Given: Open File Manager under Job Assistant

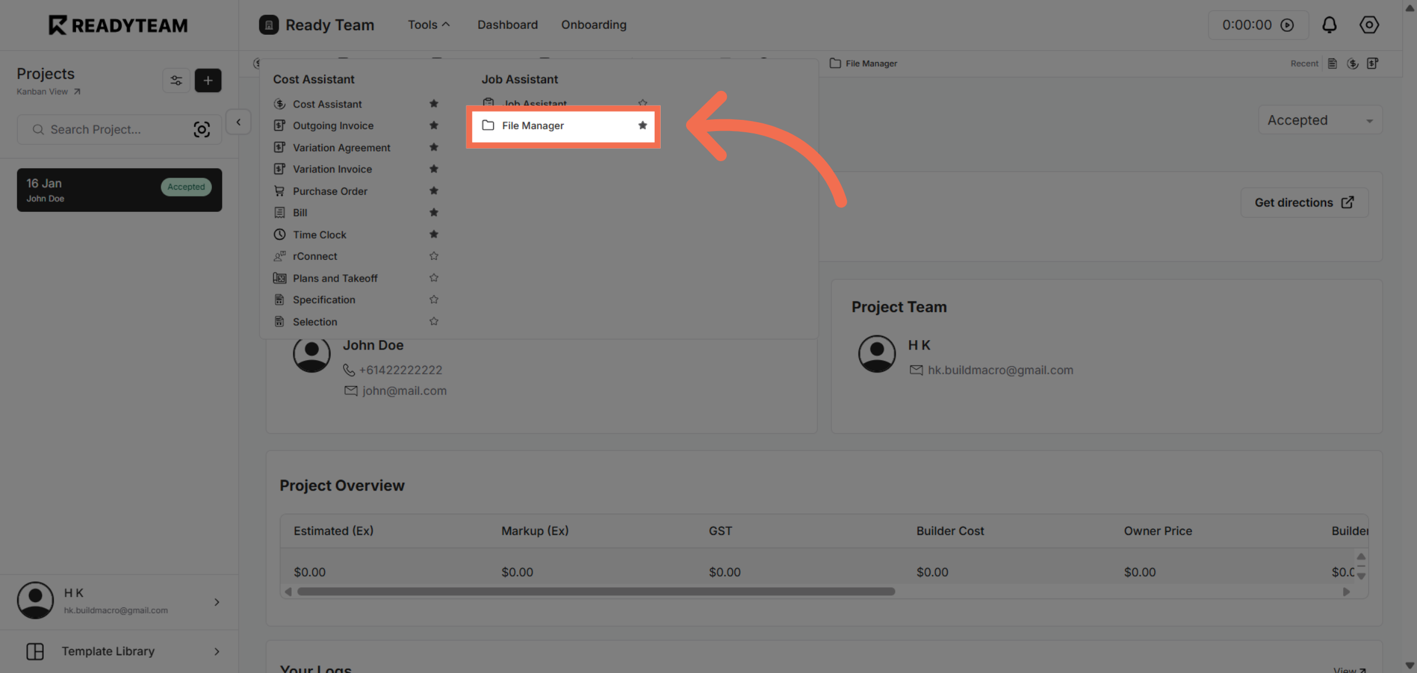Looking at the screenshot, I should pyautogui.click(x=532, y=125).
